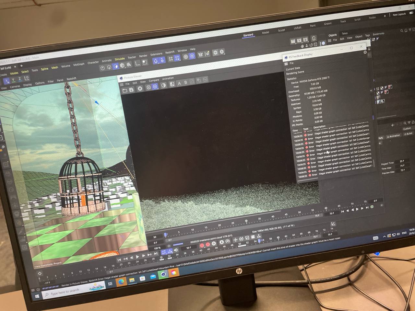The height and width of the screenshot is (311, 415).
Task: Set compare image B in Picture Viewer
Action: (x=185, y=82)
